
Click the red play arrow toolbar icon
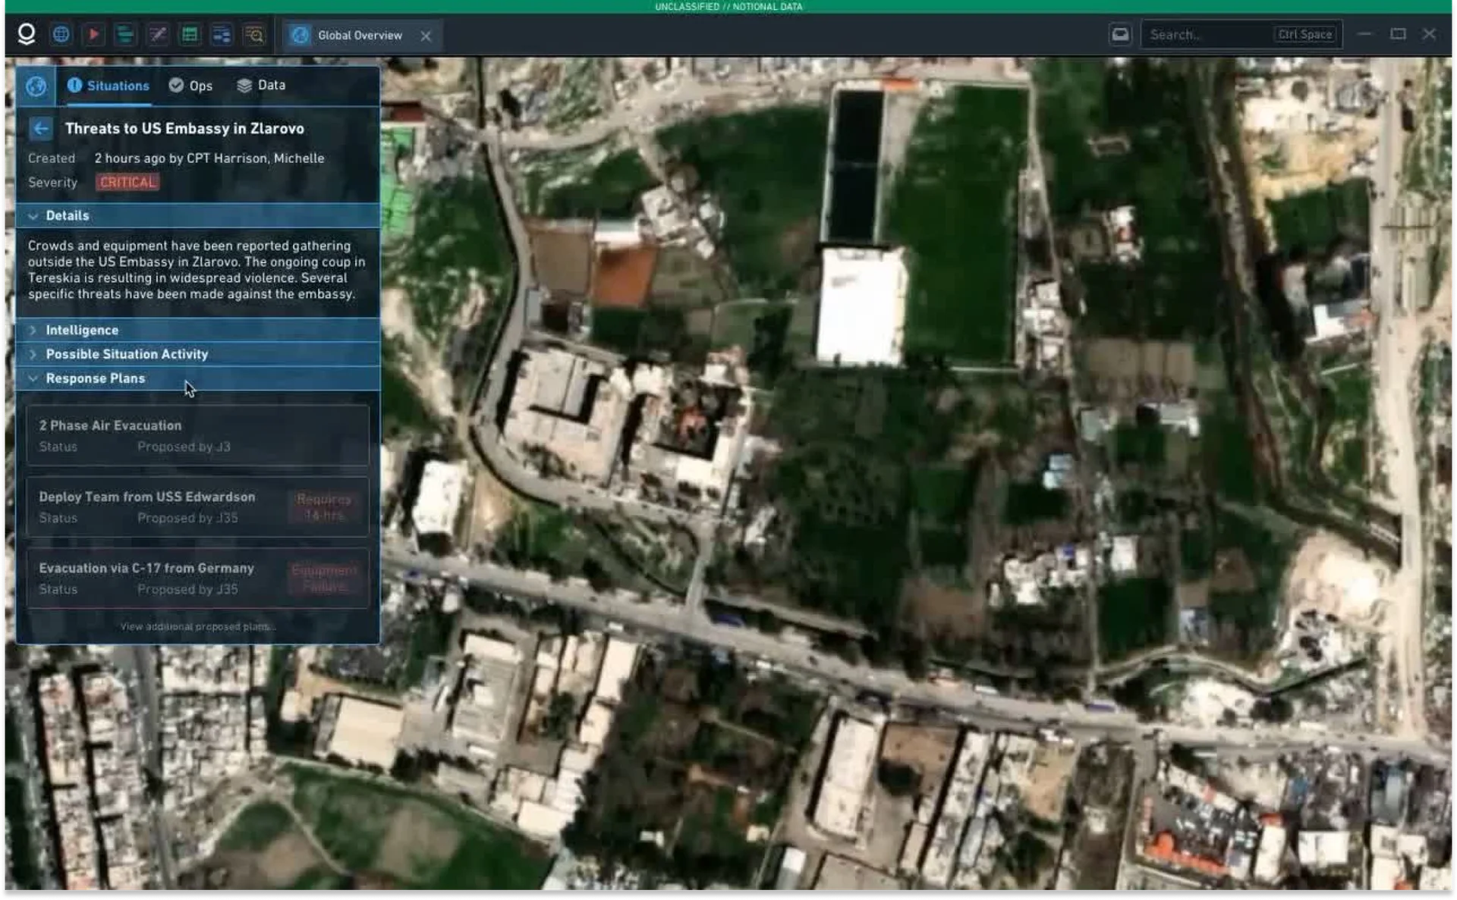(x=93, y=35)
